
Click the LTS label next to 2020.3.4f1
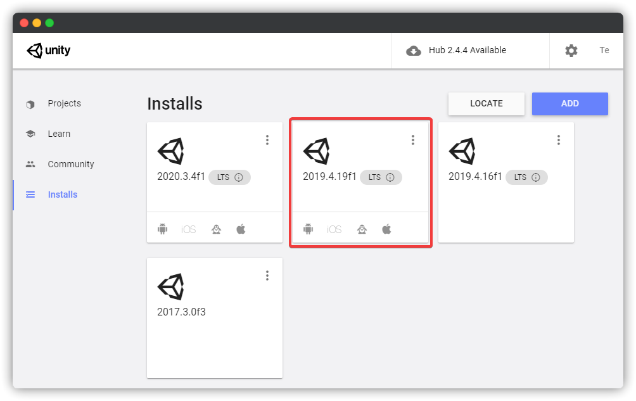(x=223, y=177)
